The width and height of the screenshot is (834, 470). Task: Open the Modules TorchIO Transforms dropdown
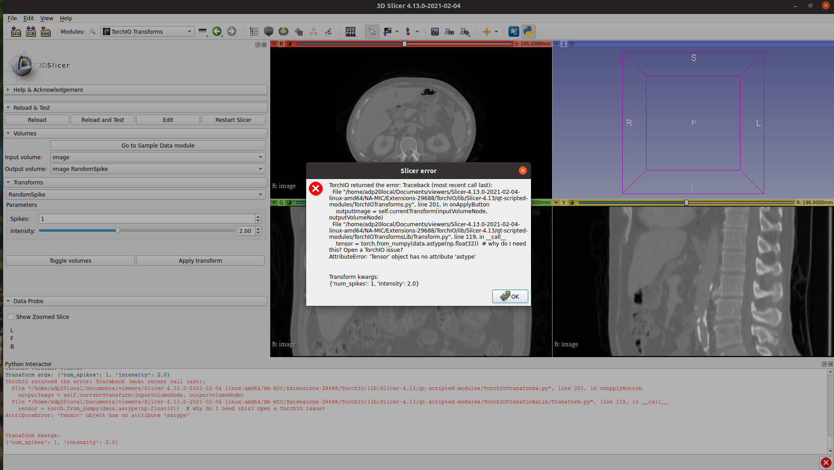tap(147, 31)
